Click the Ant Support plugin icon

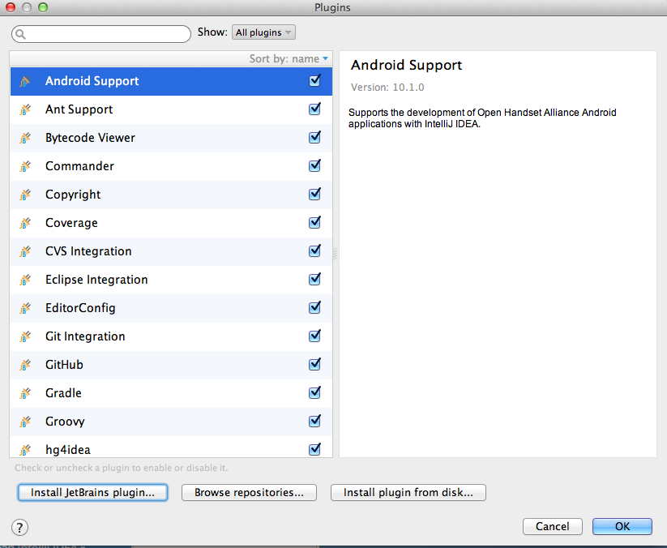(25, 109)
